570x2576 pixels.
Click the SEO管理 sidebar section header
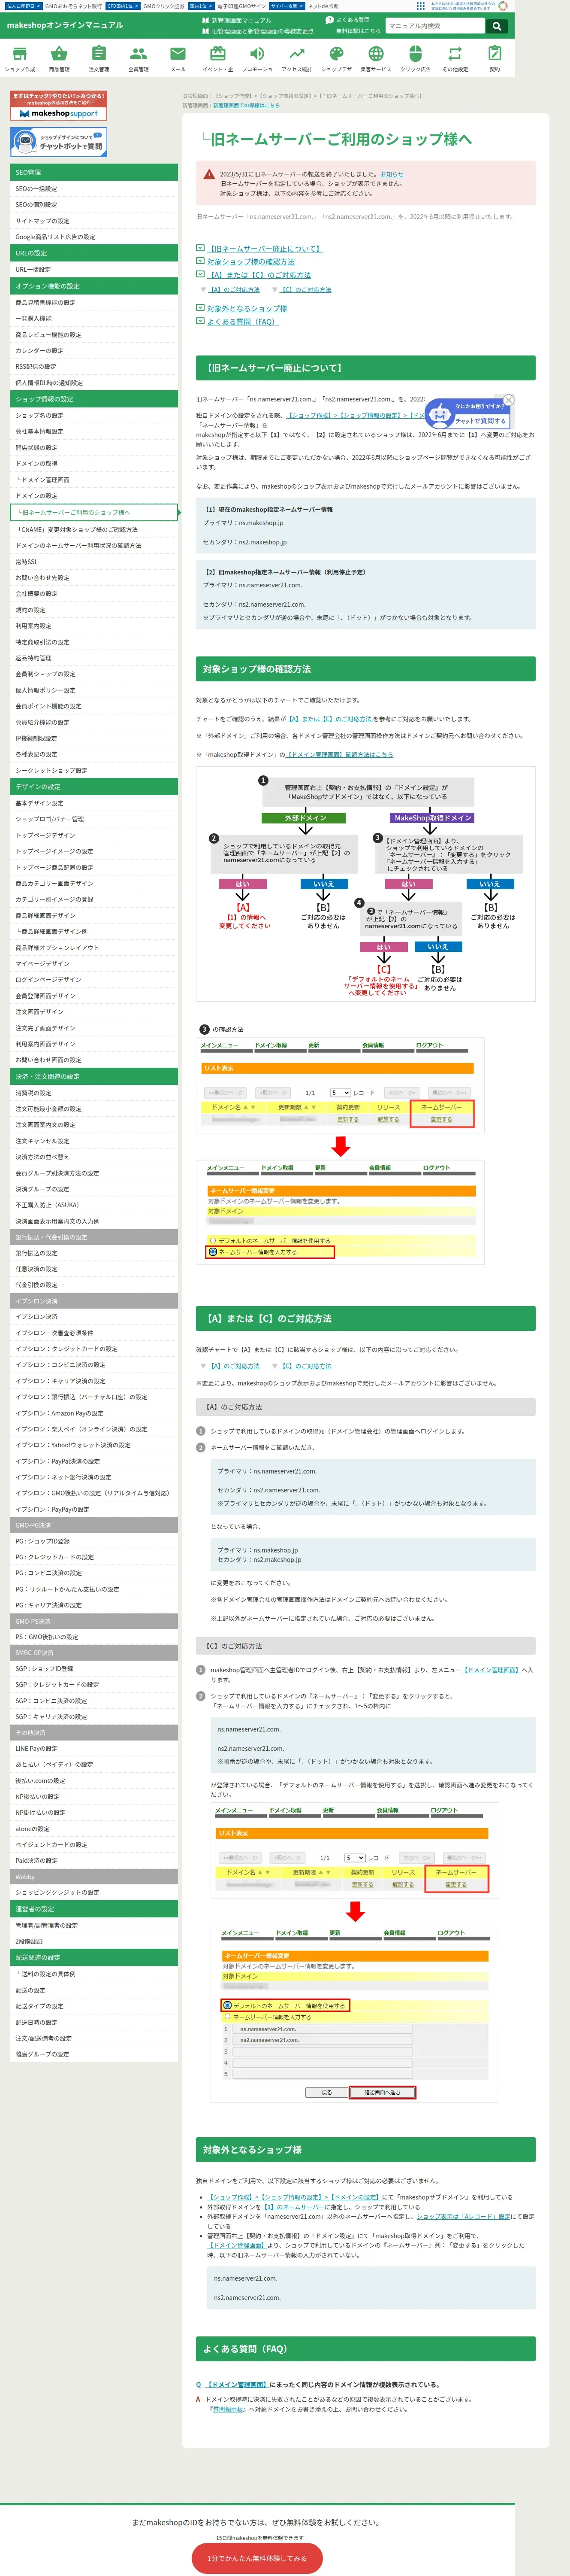tap(94, 172)
